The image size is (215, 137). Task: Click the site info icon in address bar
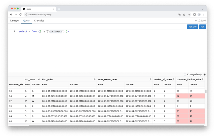point(26,15)
